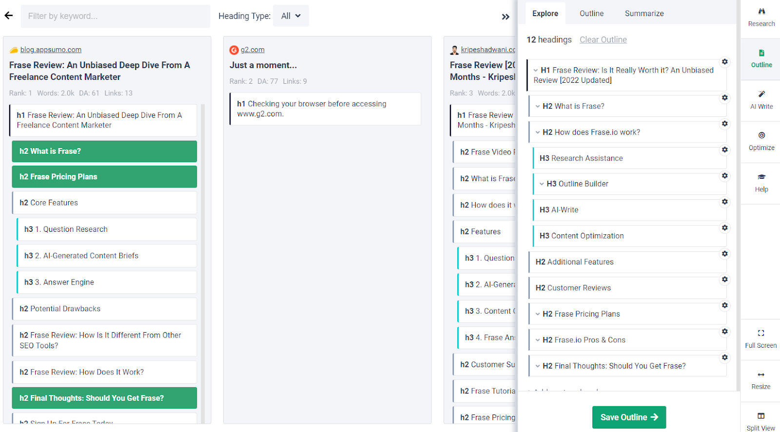Click the AppSumo favicon
This screenshot has width=780, height=432.
point(14,50)
